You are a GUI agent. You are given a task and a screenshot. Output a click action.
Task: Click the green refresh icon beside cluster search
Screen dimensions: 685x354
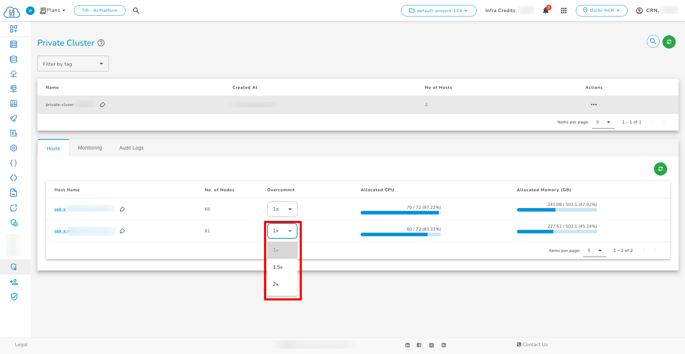(669, 42)
